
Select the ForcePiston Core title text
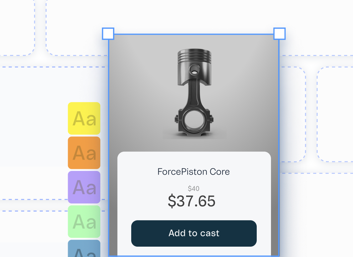pyautogui.click(x=194, y=172)
